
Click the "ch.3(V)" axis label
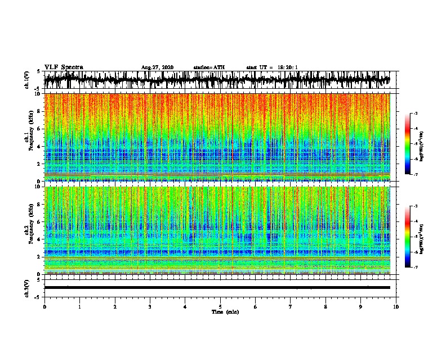[x=26, y=288]
